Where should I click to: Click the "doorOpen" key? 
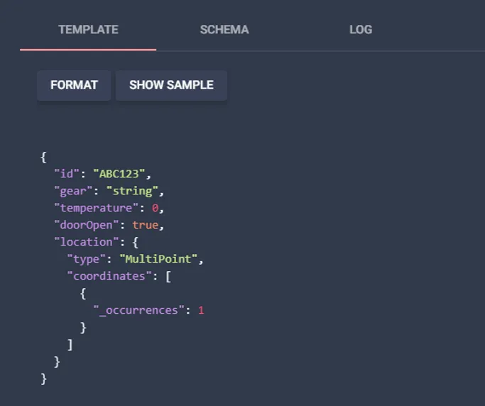coord(87,225)
